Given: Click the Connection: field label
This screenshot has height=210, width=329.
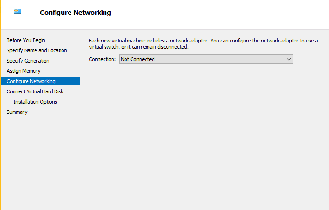Looking at the screenshot, I should pyautogui.click(x=102, y=59).
